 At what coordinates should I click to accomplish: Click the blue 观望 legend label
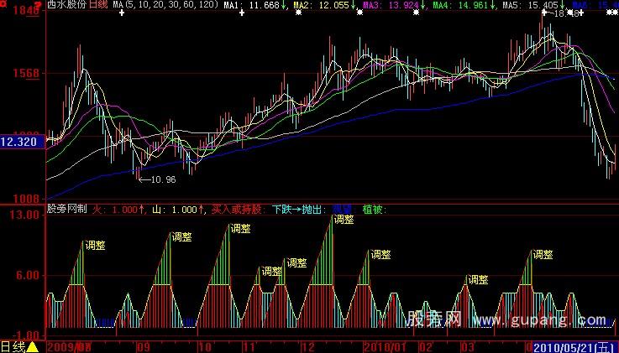tap(342, 210)
